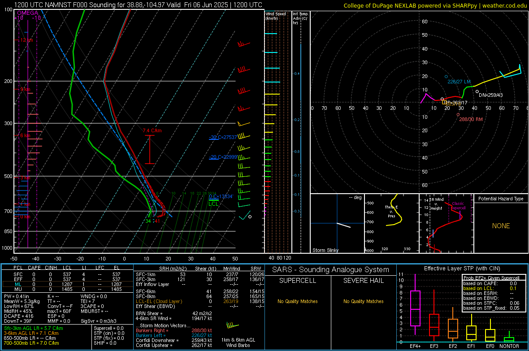This screenshot has width=529, height=351.
Task: Click 'Sfc-3km AGL LR = 5.7 C/km' text
Action: (x=34, y=329)
